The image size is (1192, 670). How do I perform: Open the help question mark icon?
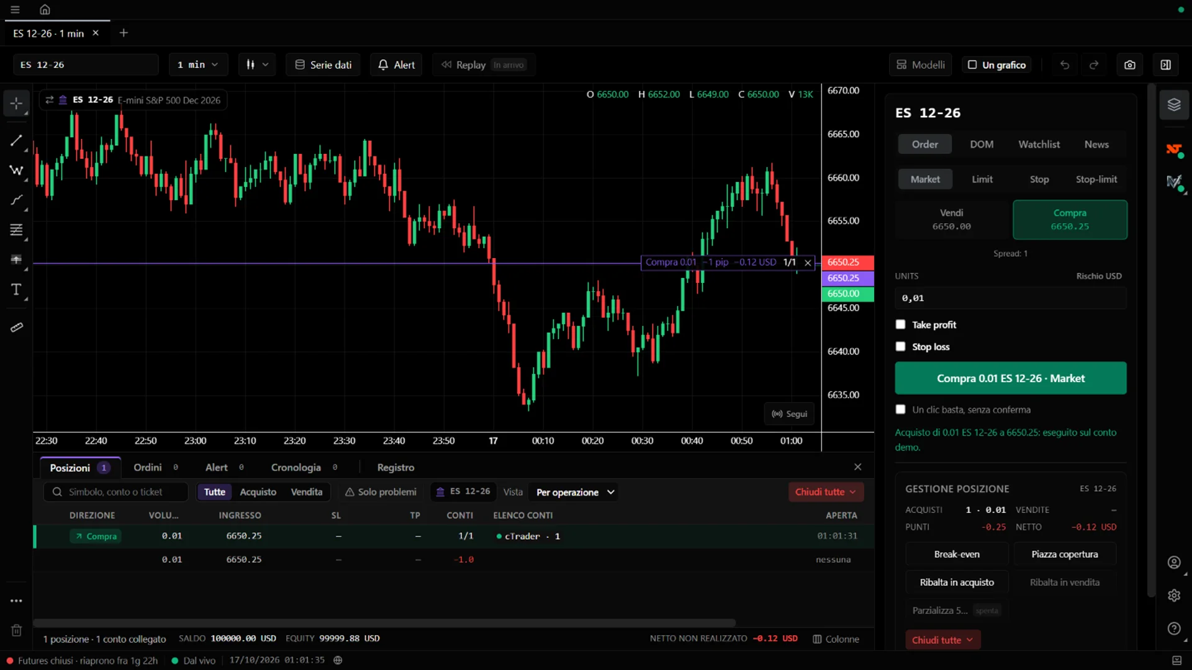(1174, 628)
